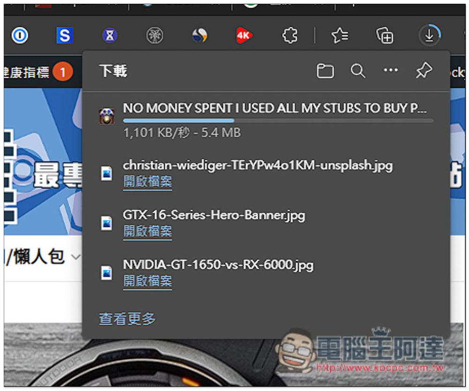Click the 1Password extension icon

pos(20,36)
